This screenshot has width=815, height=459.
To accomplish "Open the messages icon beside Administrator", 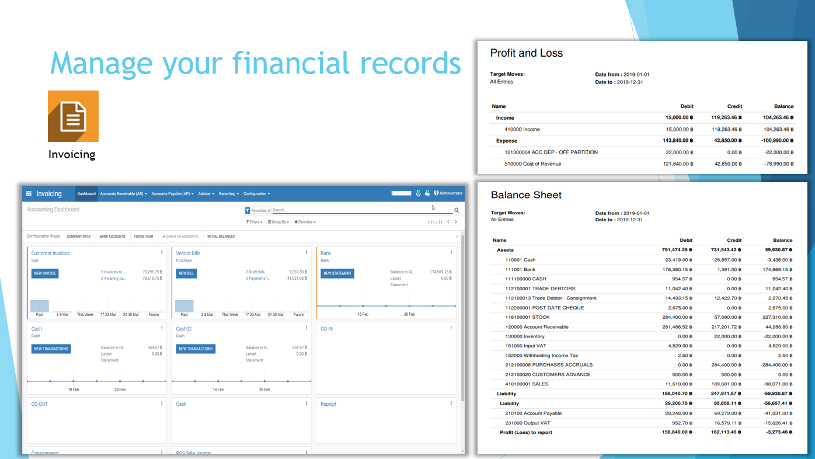I will tap(427, 193).
